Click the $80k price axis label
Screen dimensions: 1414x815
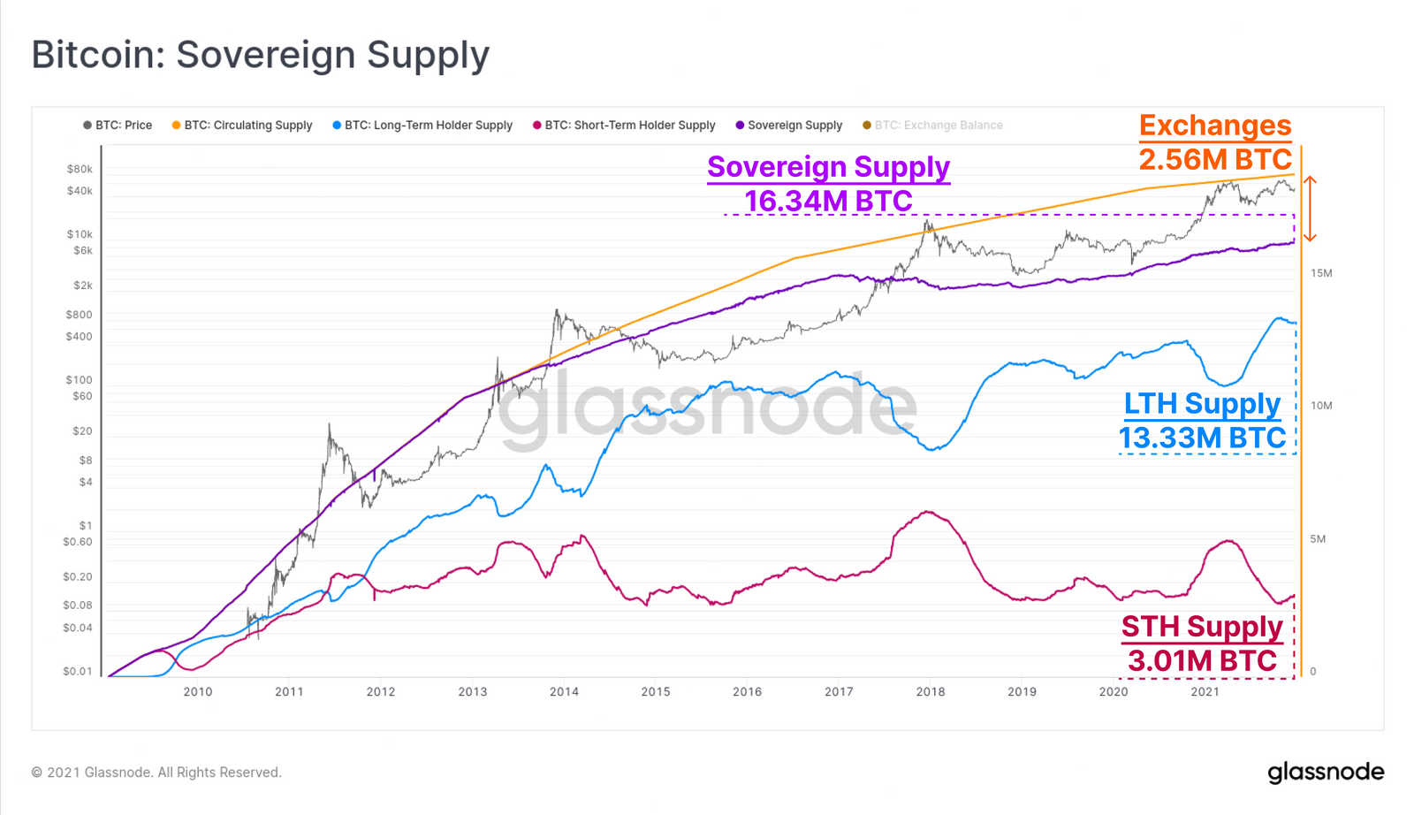(80, 169)
